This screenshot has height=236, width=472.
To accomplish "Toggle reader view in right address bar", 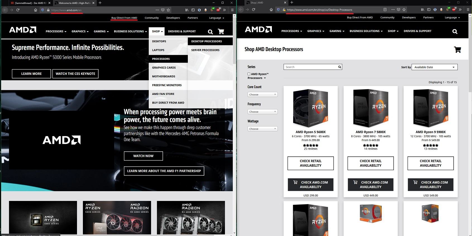I will click(385, 9).
